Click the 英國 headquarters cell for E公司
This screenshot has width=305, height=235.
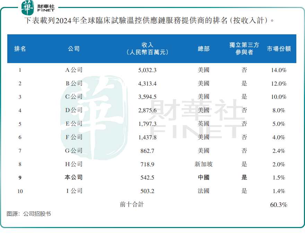(x=203, y=124)
